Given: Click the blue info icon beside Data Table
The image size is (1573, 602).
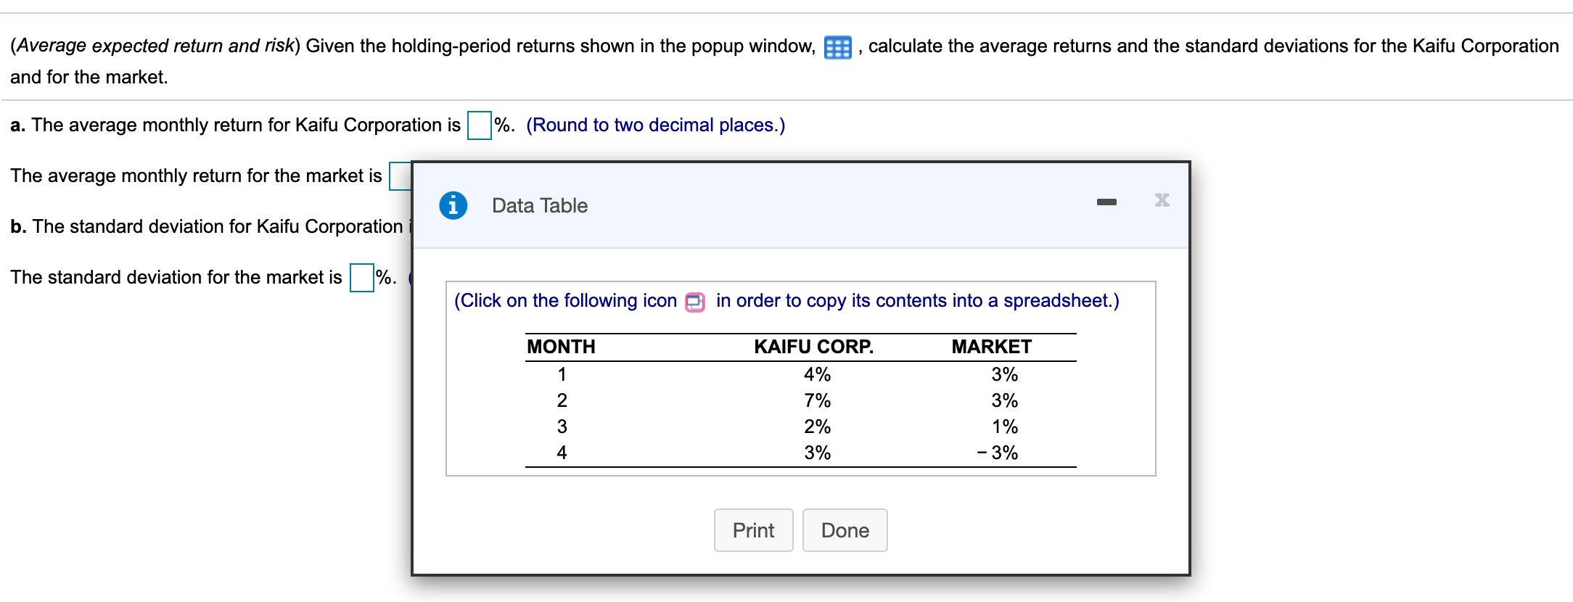Looking at the screenshot, I should click(453, 205).
